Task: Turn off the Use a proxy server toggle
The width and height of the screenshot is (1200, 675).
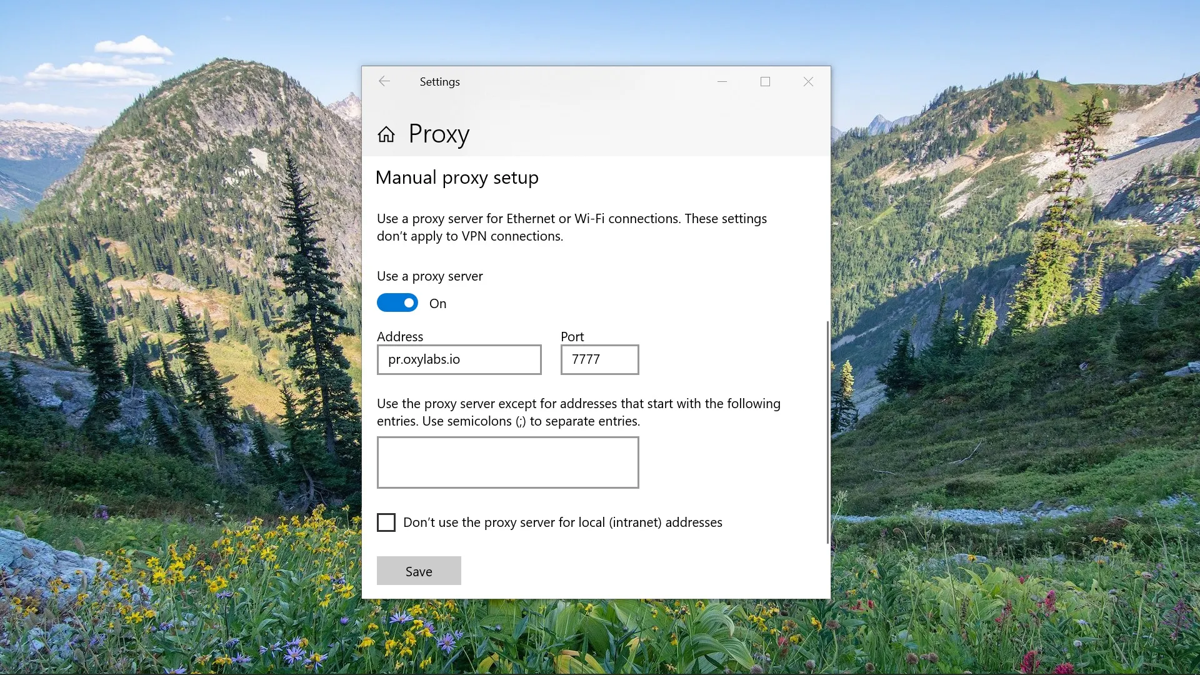Action: coord(397,302)
